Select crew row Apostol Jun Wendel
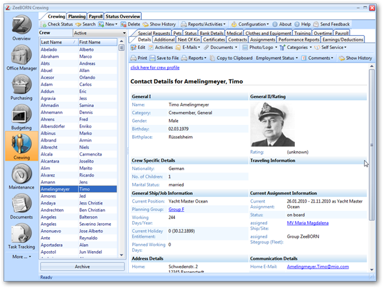Screen dimensions: 383x288 pos(79,252)
